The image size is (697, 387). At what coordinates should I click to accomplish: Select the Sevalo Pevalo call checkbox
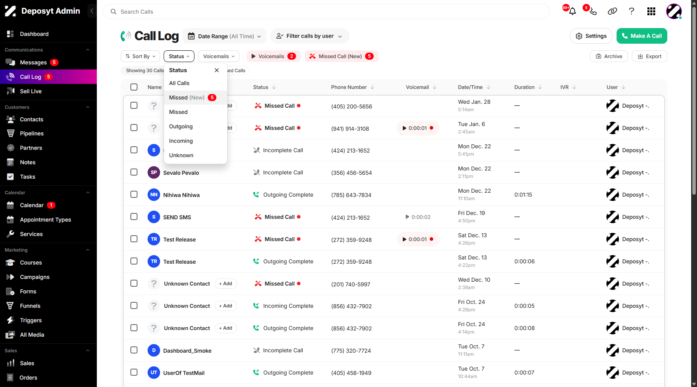(x=134, y=172)
